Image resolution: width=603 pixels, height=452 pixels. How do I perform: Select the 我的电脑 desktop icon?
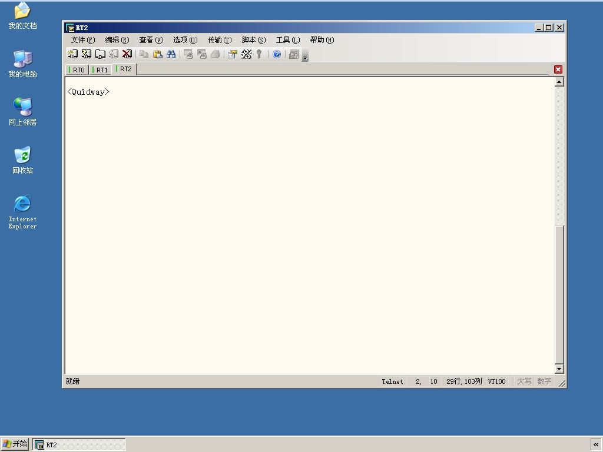[23, 64]
